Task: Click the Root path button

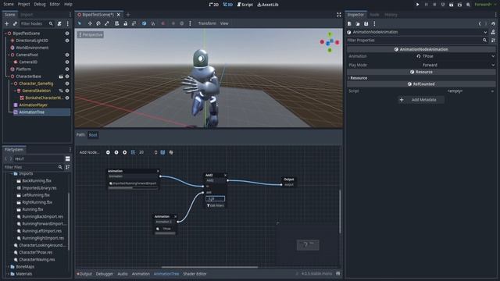Action: click(x=93, y=135)
